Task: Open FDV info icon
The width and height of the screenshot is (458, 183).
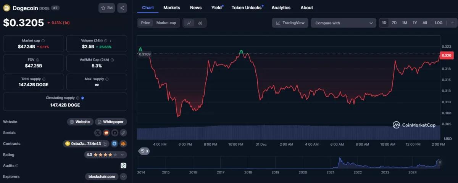Action: point(37,60)
